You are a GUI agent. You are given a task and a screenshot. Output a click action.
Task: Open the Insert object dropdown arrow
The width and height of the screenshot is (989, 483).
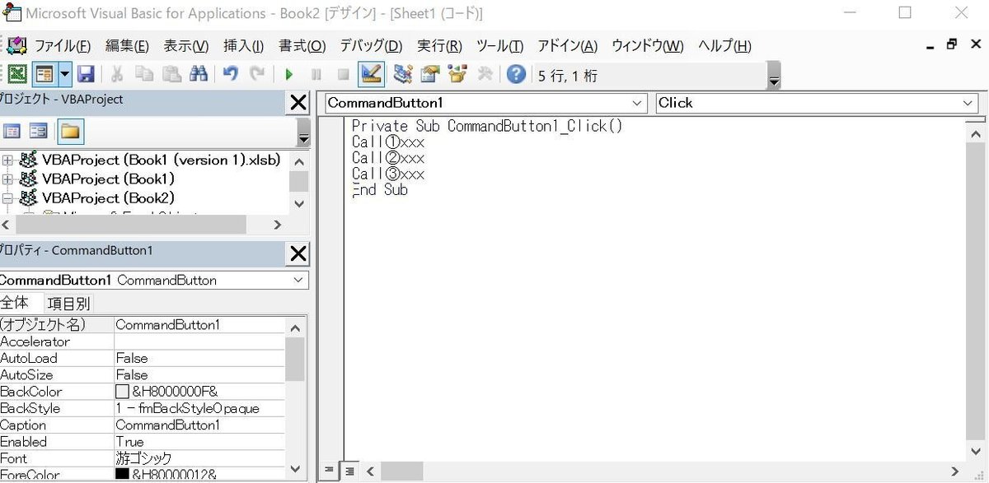point(64,75)
